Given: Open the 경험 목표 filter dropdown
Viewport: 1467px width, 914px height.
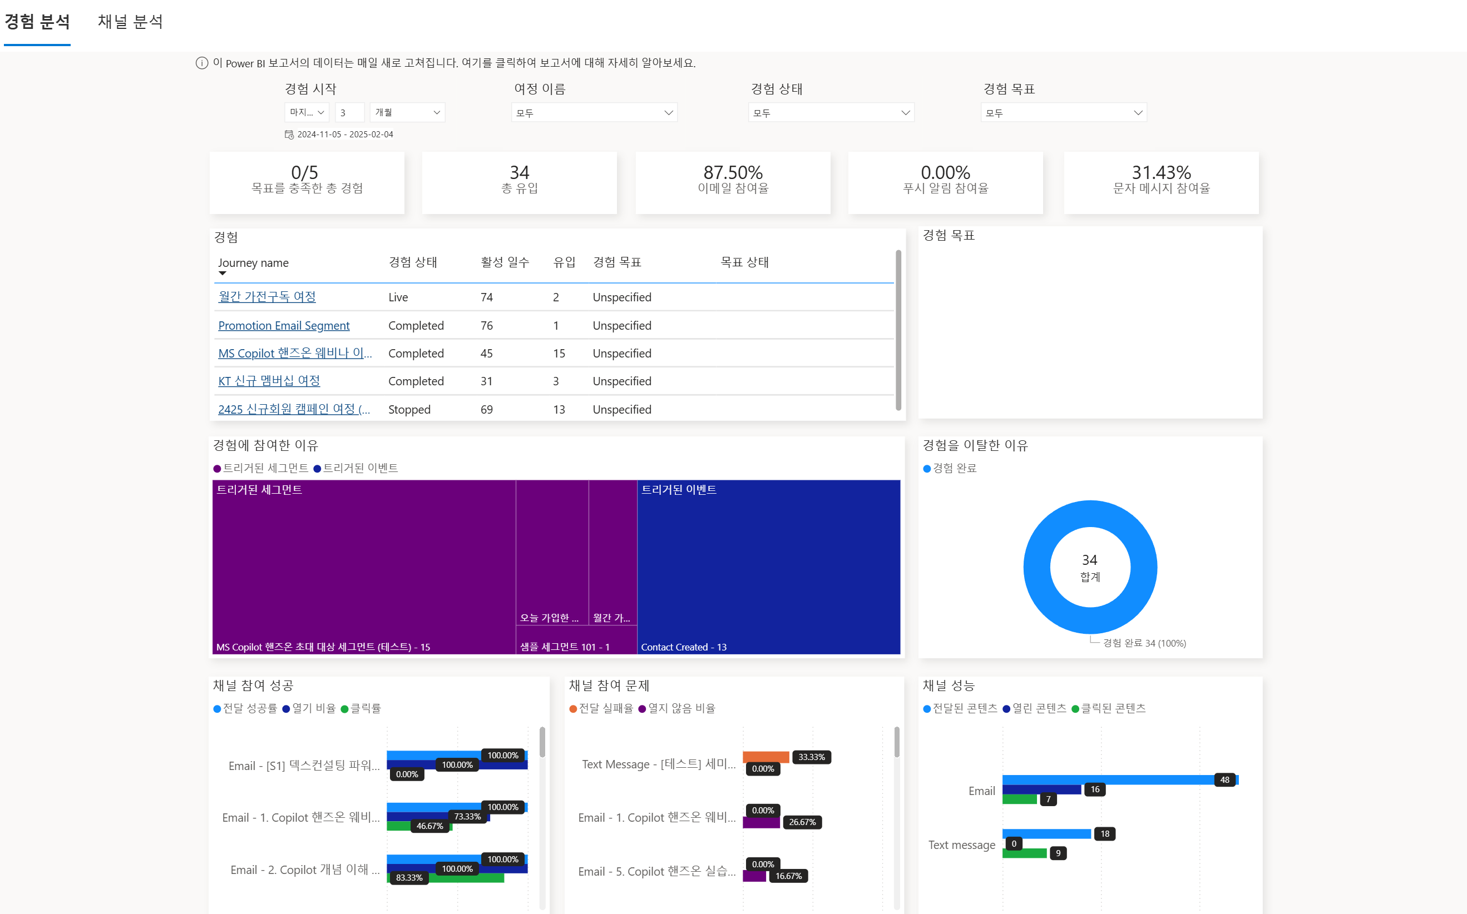Looking at the screenshot, I should 1063,112.
